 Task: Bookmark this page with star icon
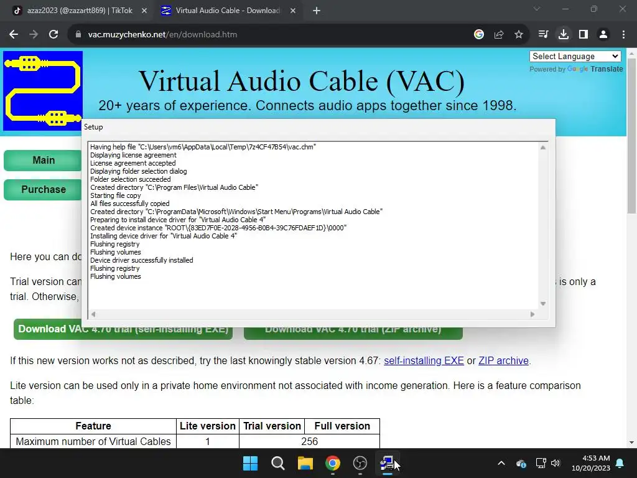pyautogui.click(x=519, y=35)
